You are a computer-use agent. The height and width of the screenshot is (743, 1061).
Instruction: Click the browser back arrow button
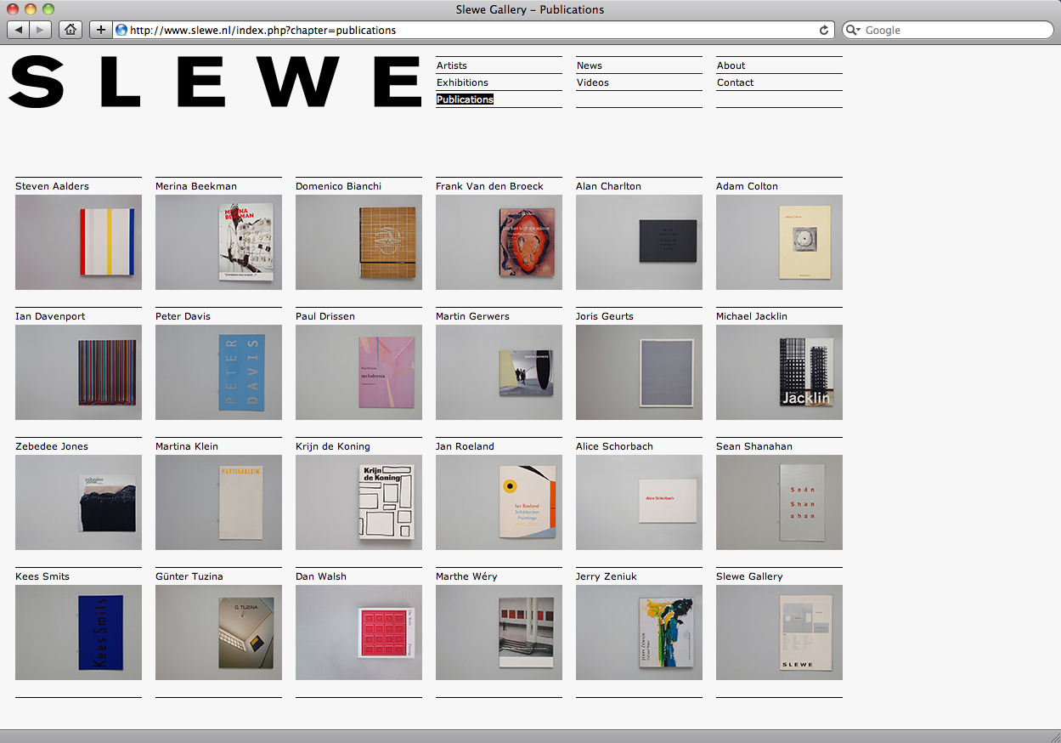[19, 30]
